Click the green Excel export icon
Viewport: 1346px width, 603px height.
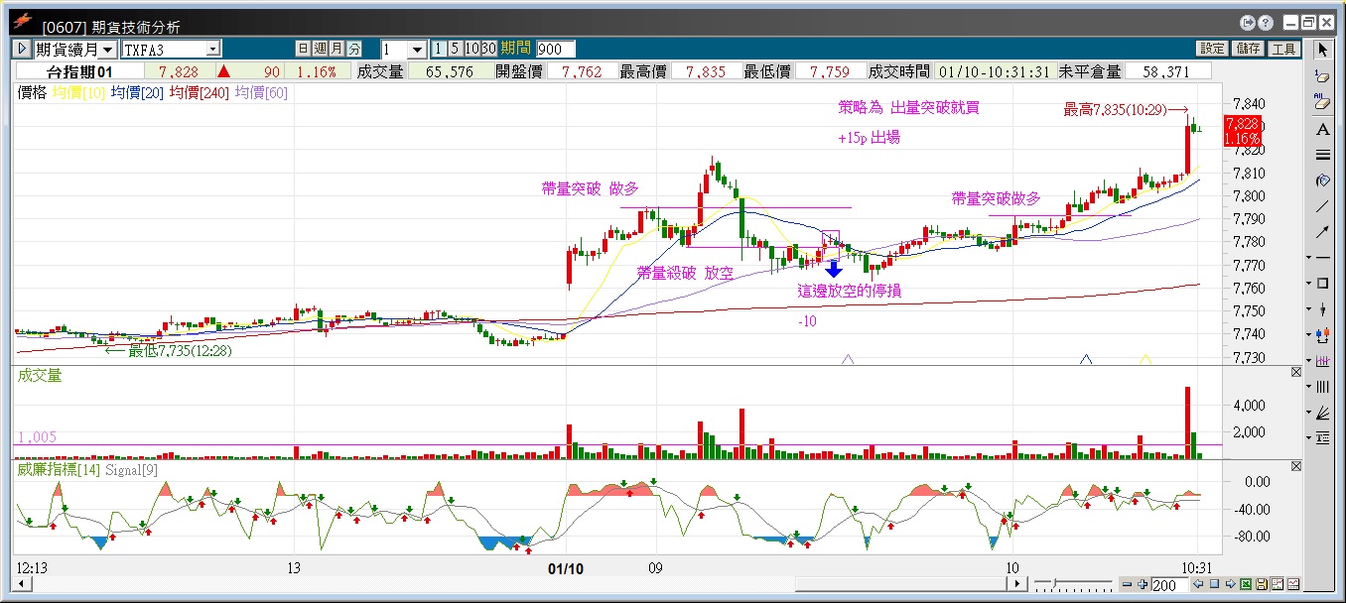pos(1246,585)
